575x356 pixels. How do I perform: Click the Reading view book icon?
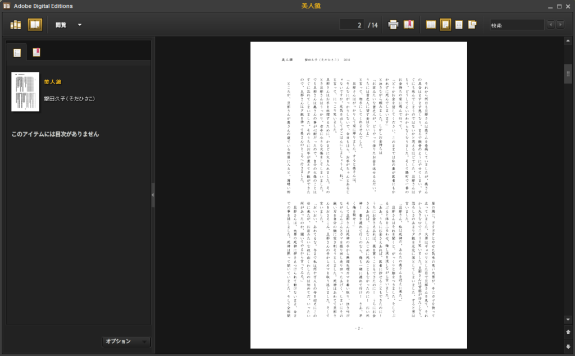click(35, 25)
